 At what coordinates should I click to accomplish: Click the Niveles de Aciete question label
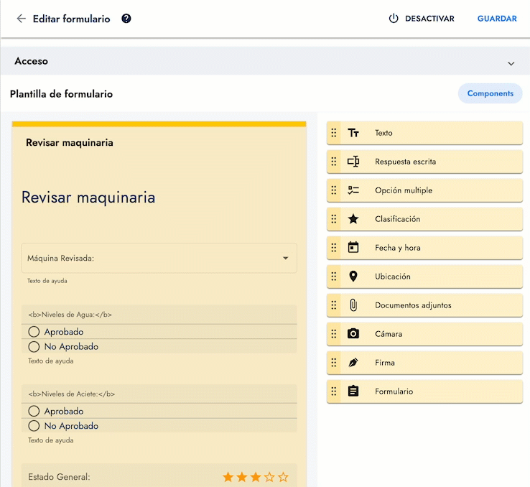point(72,394)
